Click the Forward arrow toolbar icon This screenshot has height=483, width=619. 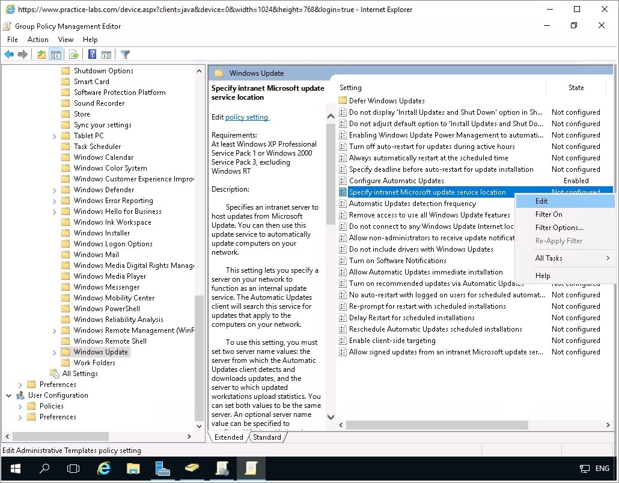click(x=23, y=55)
